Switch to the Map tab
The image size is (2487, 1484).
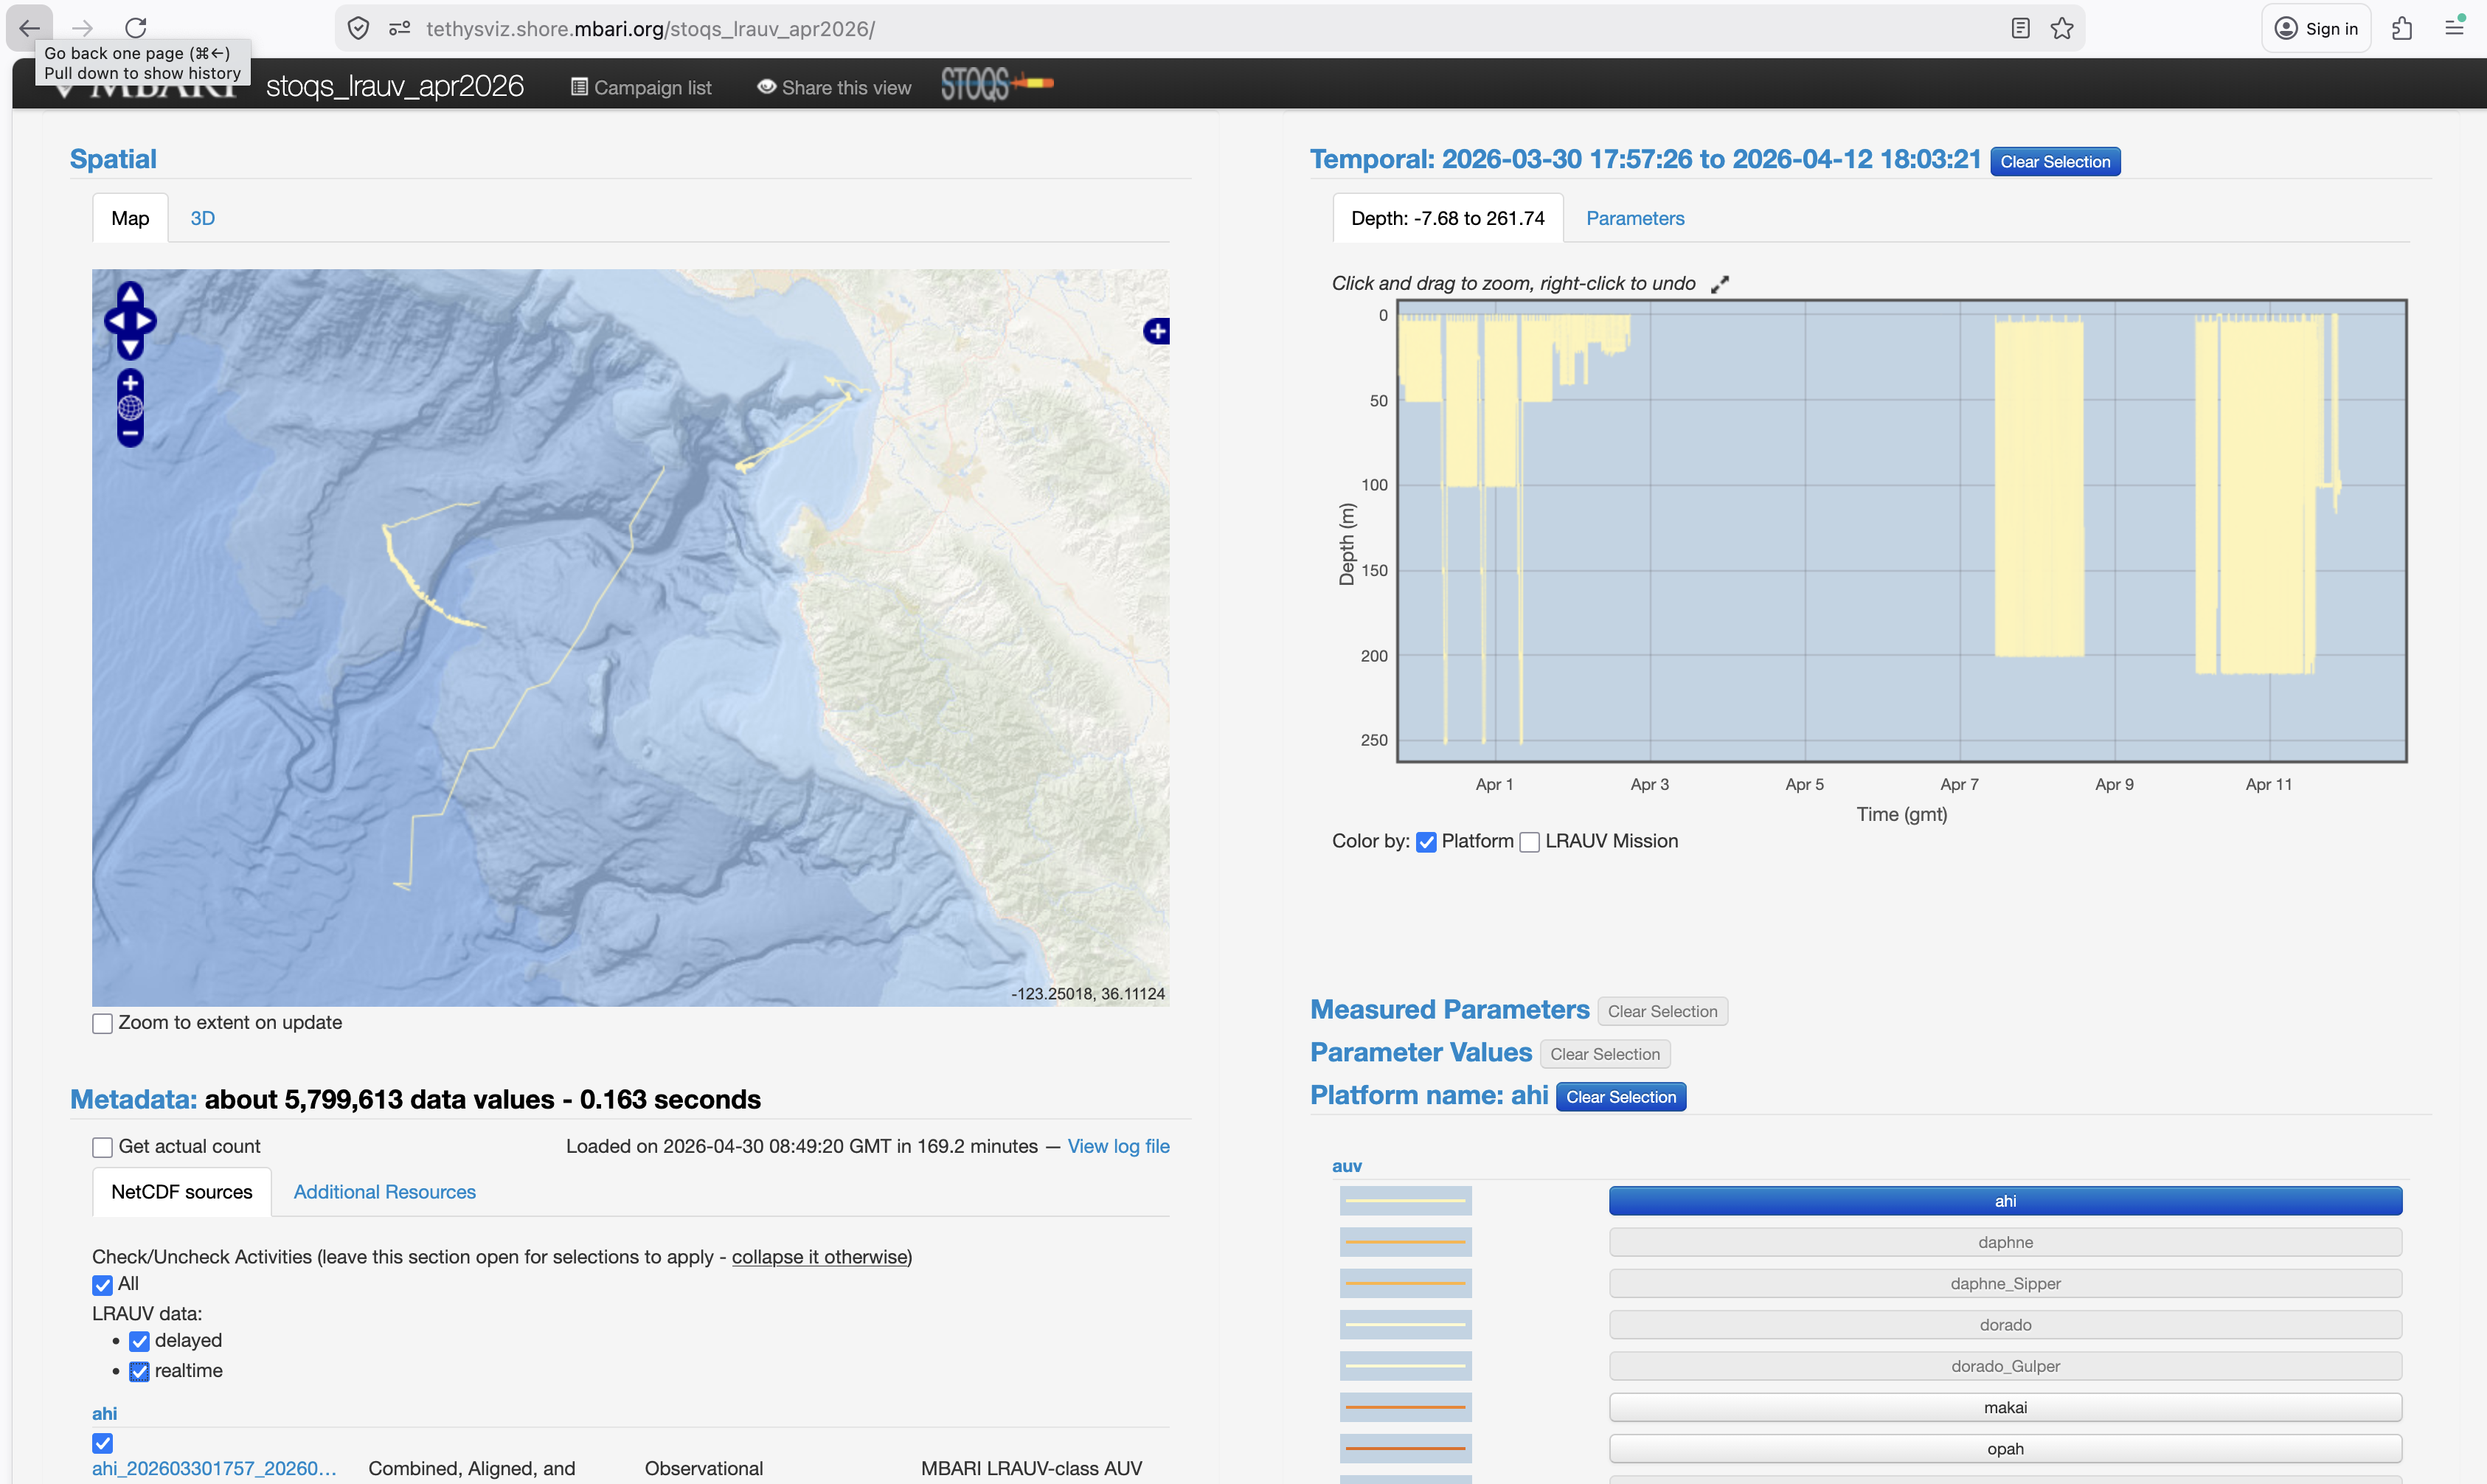[x=130, y=218]
